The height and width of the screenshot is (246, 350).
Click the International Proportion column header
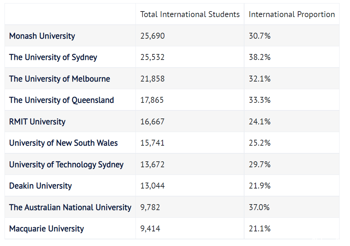(292, 14)
